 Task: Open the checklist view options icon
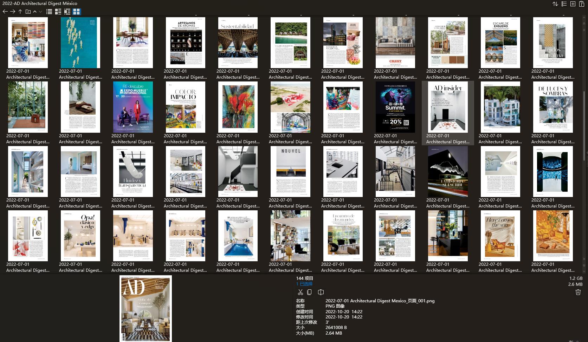(564, 4)
